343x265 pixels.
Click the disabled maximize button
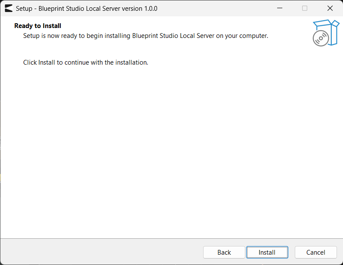(x=305, y=8)
